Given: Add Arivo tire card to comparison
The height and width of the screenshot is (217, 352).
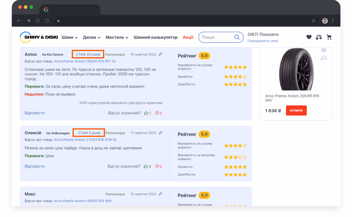Looking at the screenshot, I should pos(324,58).
